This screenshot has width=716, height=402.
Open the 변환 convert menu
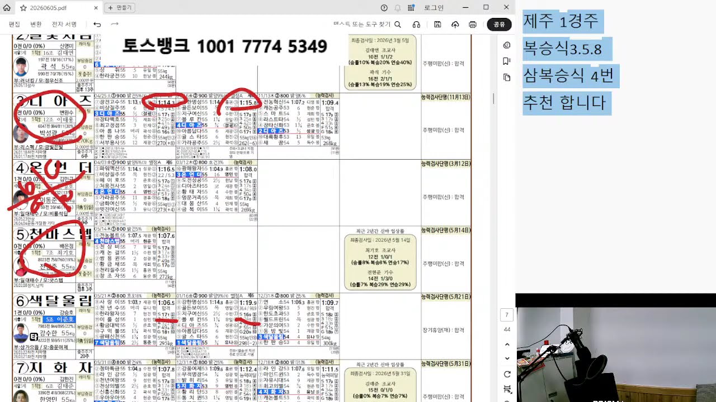point(36,25)
